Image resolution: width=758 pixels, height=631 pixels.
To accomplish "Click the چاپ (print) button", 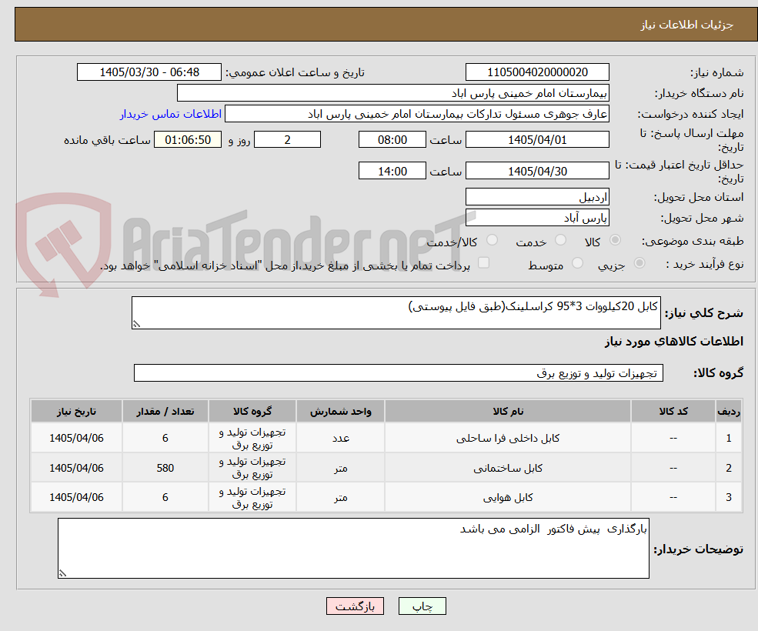I will [x=422, y=606].
